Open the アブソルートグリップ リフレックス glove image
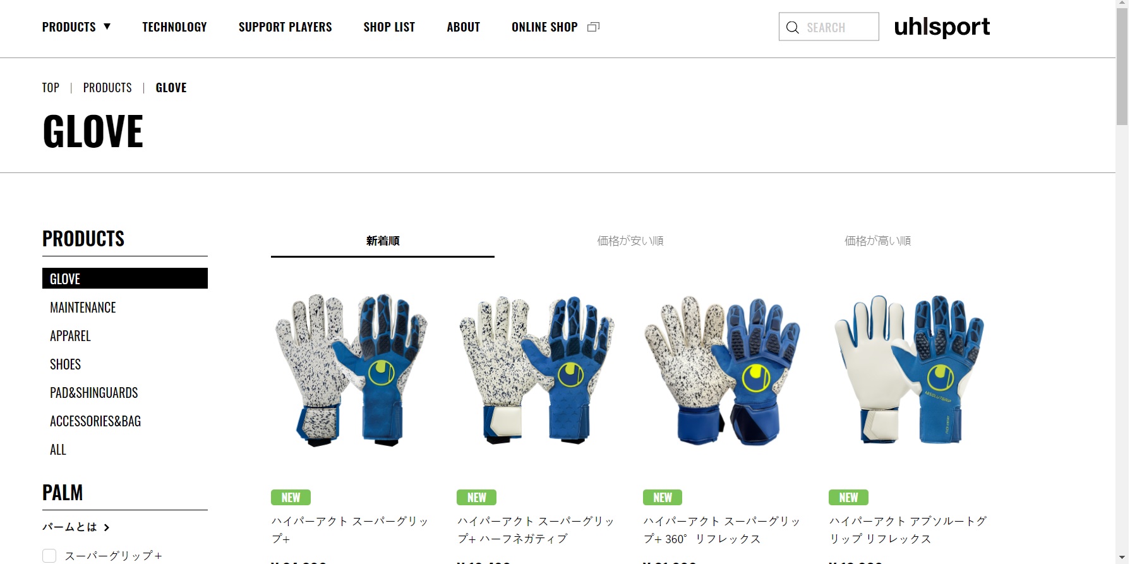1130x564 pixels. (x=909, y=370)
